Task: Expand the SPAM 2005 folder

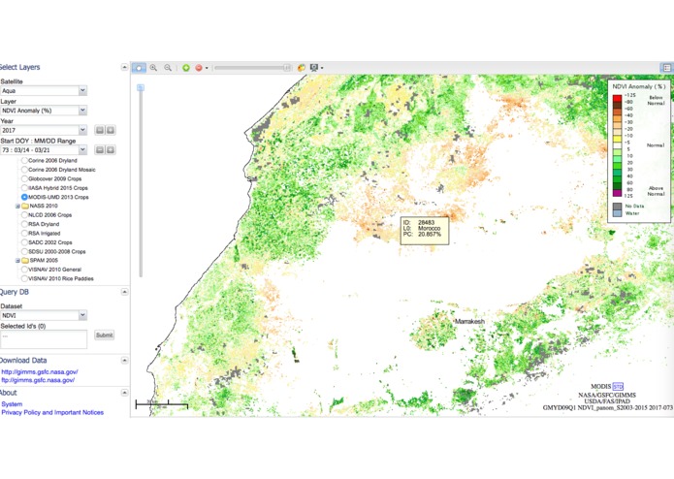Action: 17,261
